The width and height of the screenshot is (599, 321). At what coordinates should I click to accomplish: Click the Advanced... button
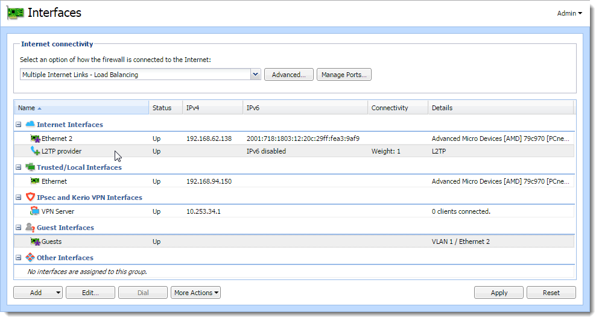click(x=289, y=75)
